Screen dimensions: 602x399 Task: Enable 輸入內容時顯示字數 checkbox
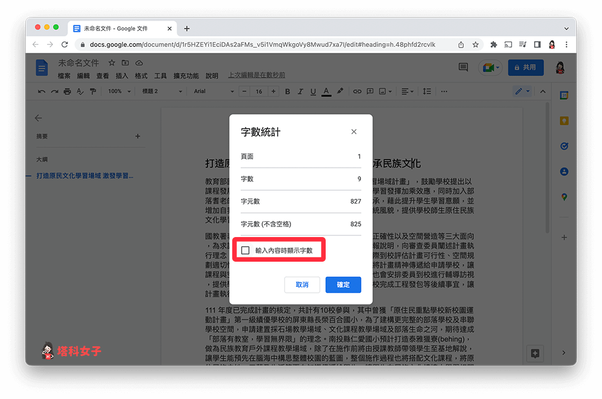(245, 249)
